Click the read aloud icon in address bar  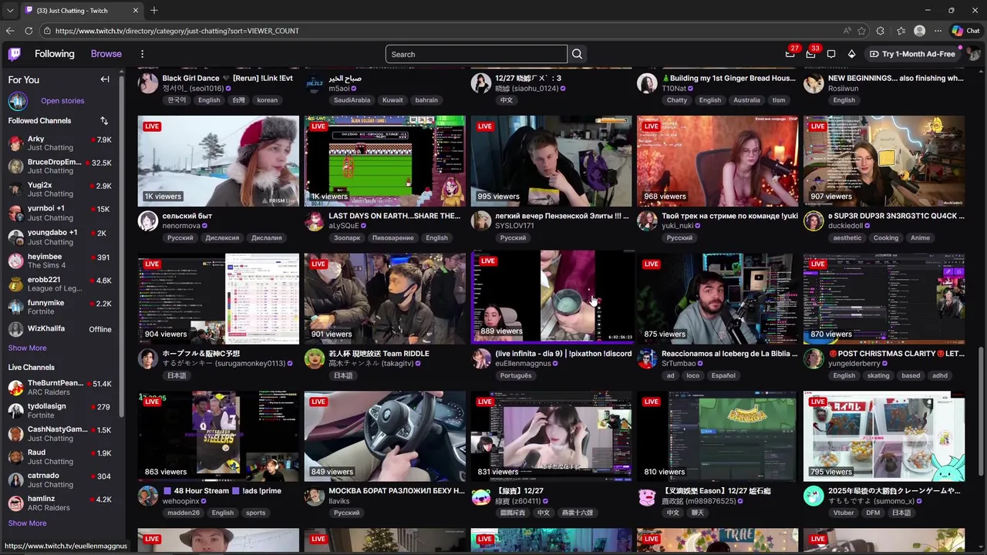[x=847, y=31]
